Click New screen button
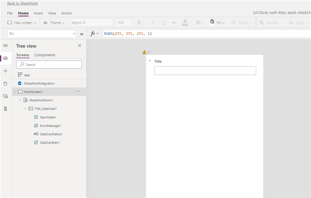 (22, 23)
